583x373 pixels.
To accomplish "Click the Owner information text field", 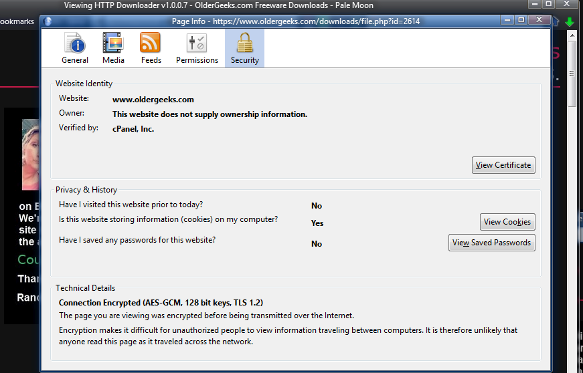I will tap(210, 114).
